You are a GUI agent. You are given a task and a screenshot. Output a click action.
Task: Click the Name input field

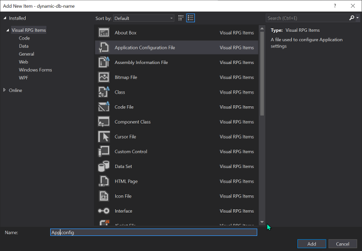153,232
